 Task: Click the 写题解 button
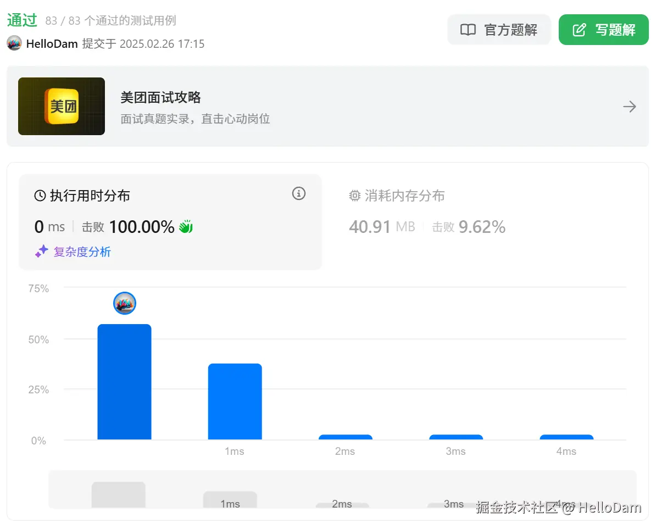604,30
